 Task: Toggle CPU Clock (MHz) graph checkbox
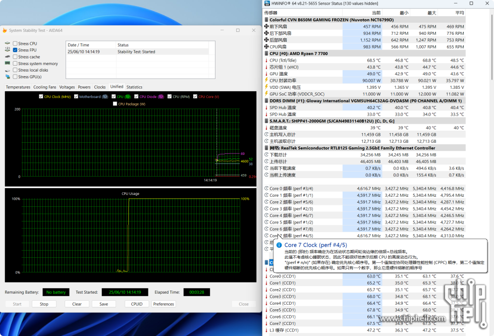(x=41, y=96)
